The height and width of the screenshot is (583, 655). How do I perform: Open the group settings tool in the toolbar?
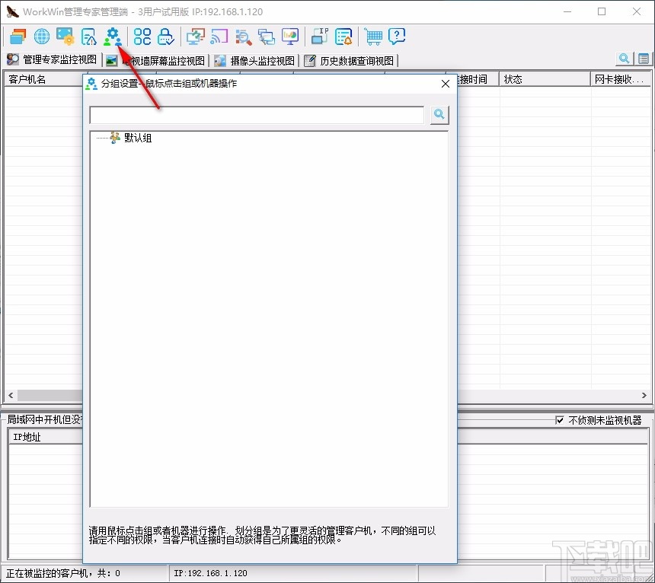coord(113,36)
